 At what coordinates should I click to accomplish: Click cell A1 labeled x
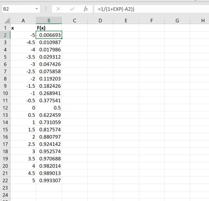[x=23, y=28]
